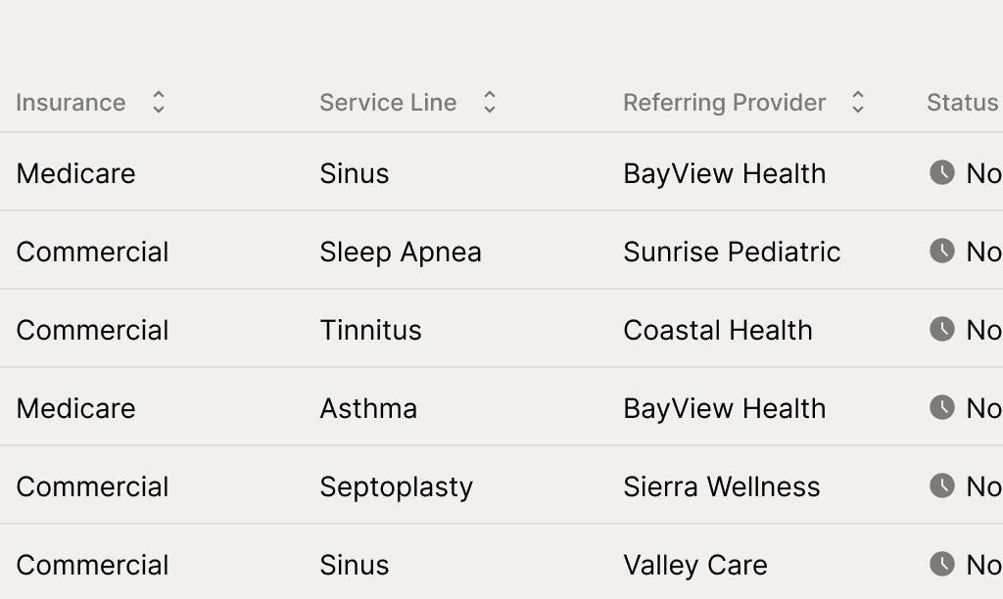Select the Septoplasty cell
The image size is (1003, 599).
[x=397, y=487]
